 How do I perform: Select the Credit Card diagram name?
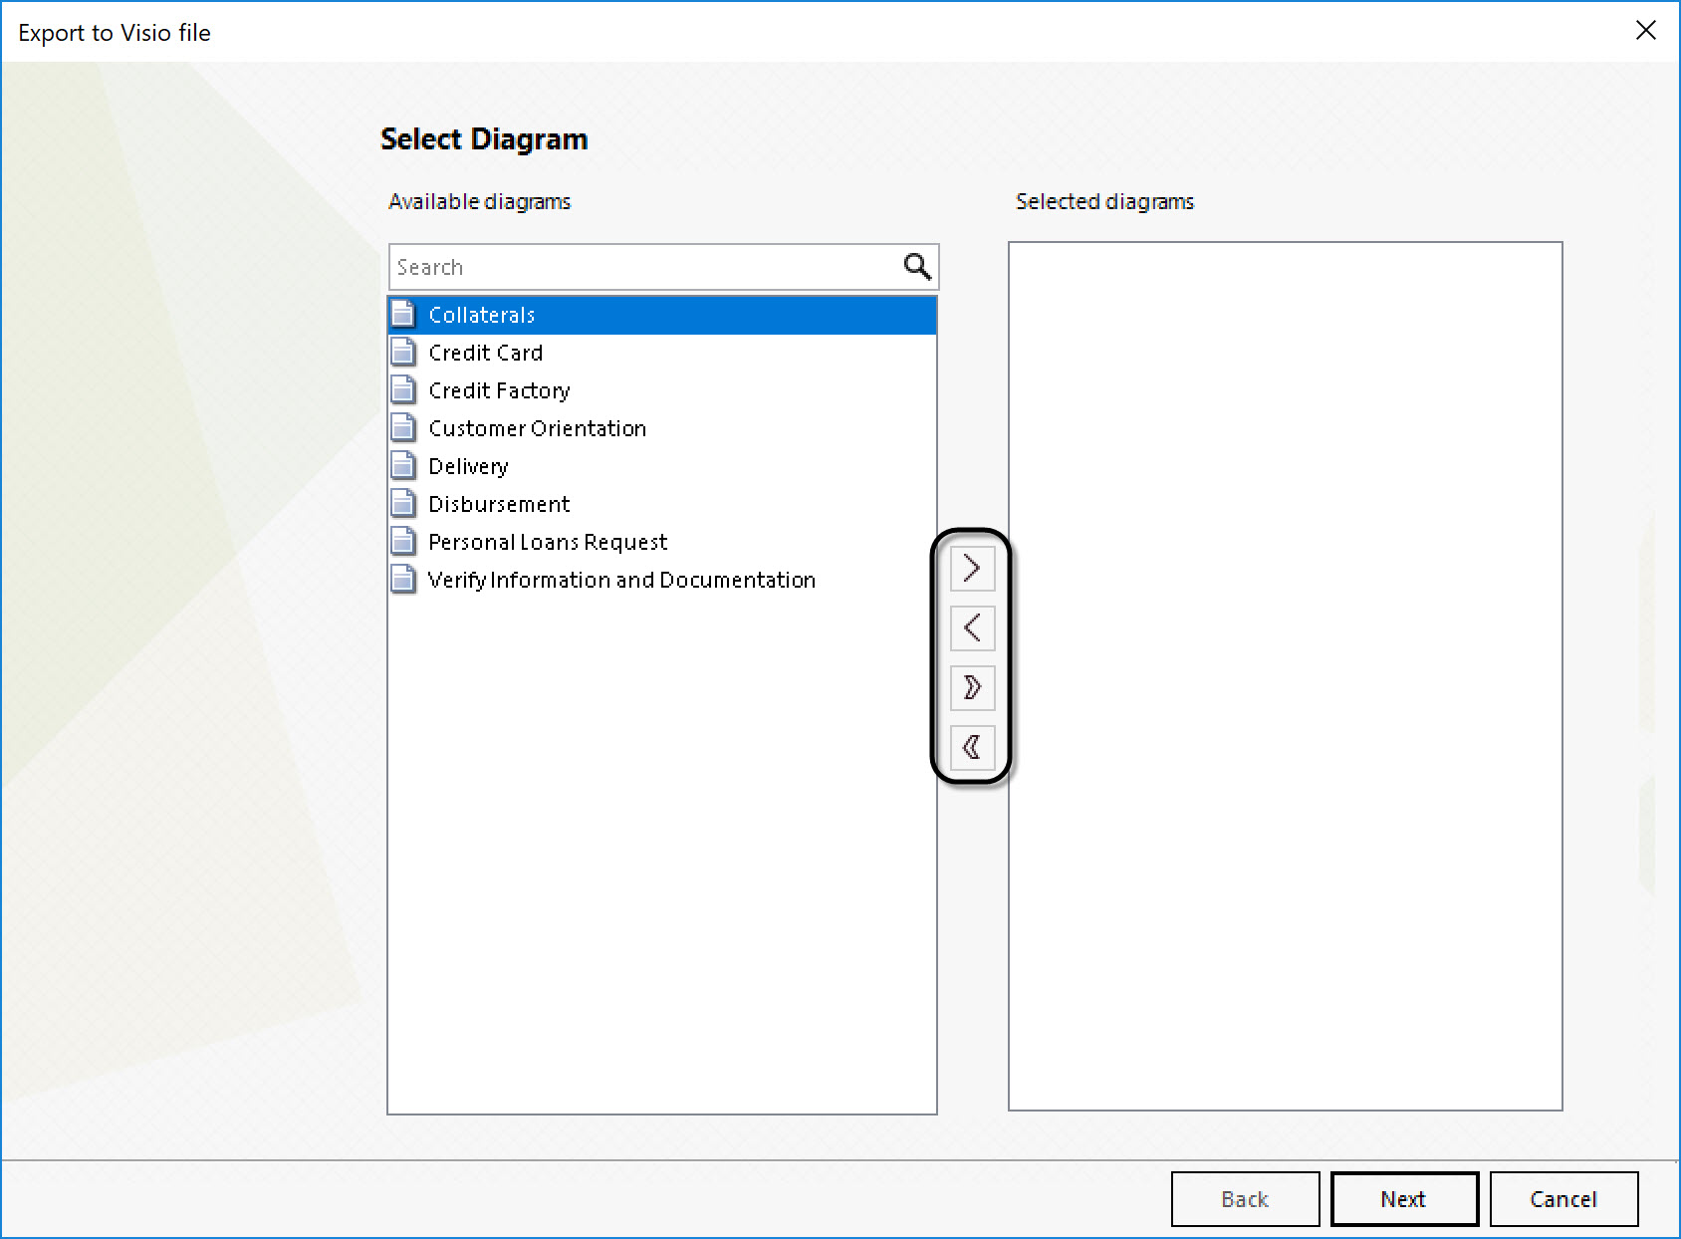[486, 353]
